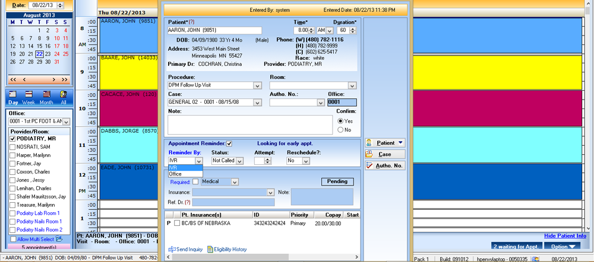Enable Allow Multi Select checkbox
The image size is (594, 262).
tap(12, 239)
